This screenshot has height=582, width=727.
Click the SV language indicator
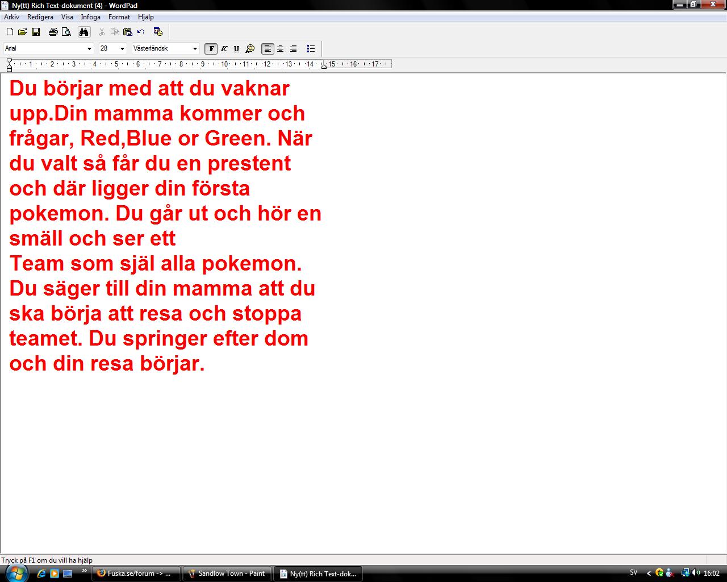pyautogui.click(x=634, y=573)
